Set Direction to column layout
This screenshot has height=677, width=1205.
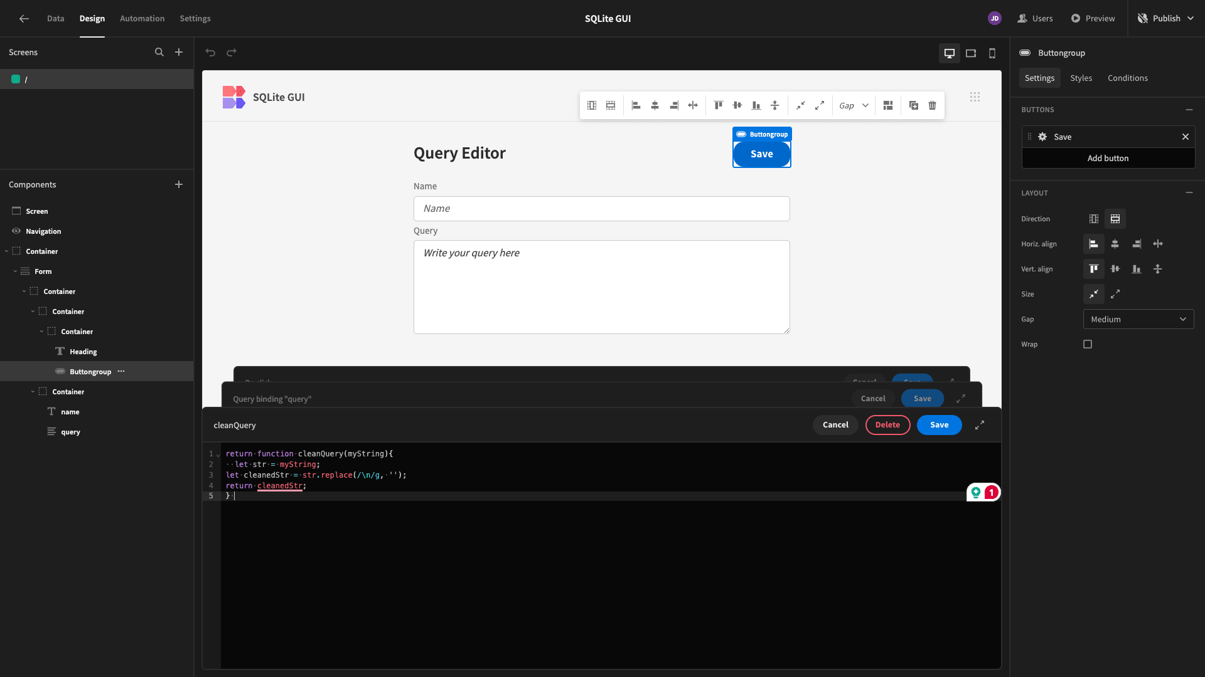coord(1094,219)
